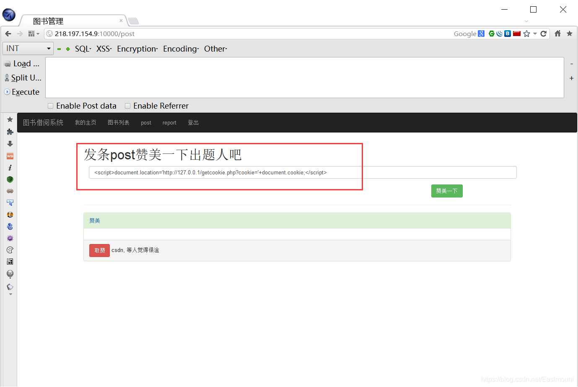Click the chain link sidebar icon

[10, 191]
